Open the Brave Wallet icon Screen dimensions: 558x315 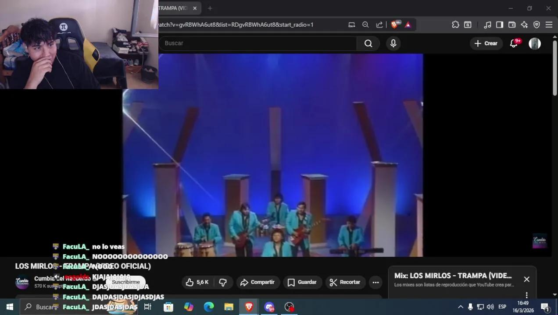click(x=512, y=25)
